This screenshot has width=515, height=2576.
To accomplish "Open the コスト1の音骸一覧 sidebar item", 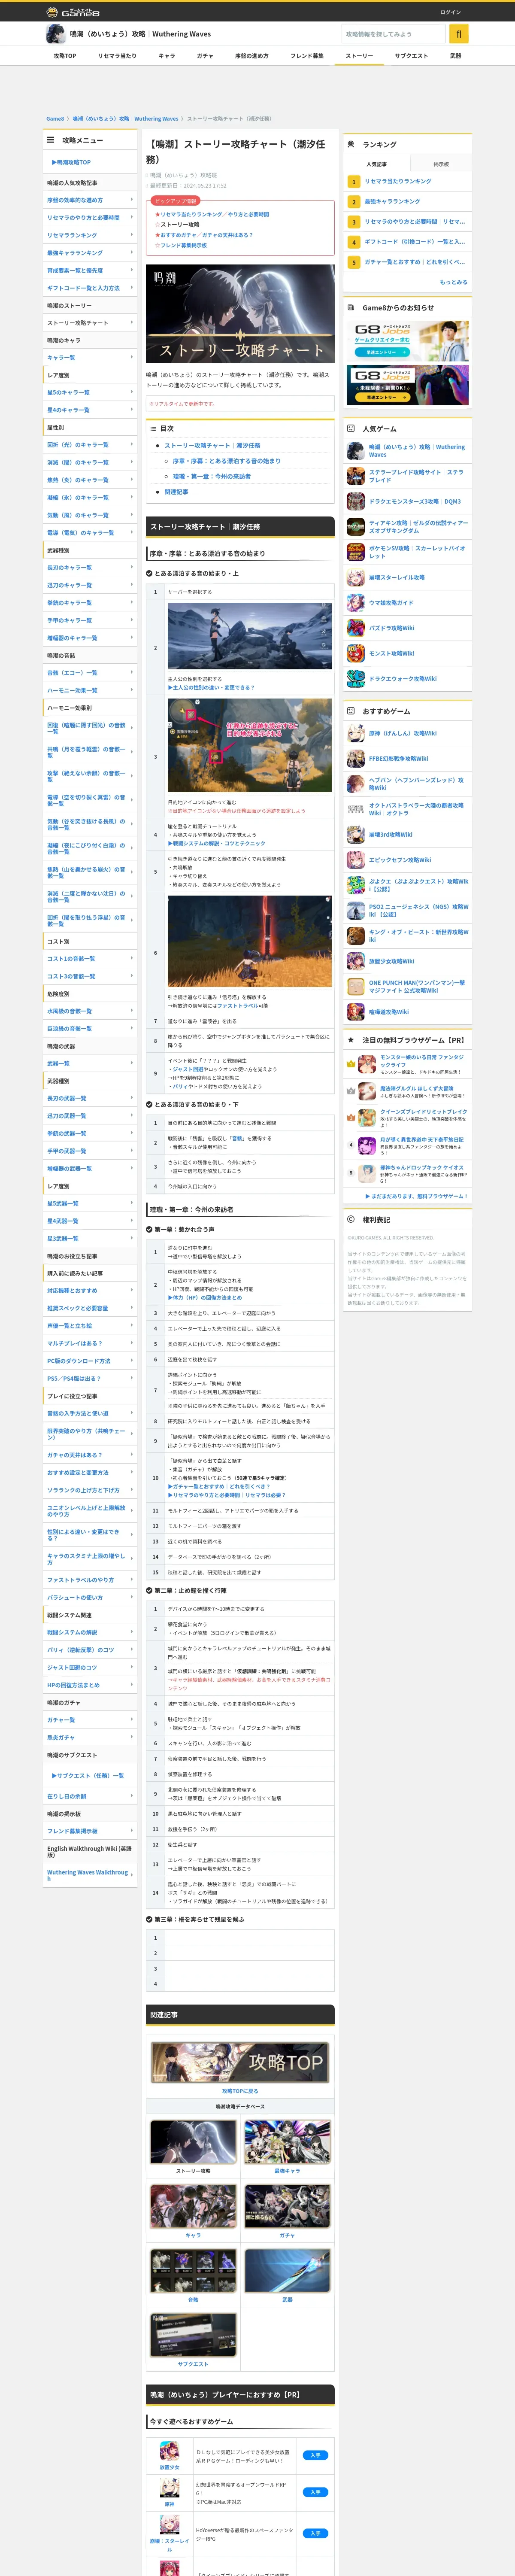I will click(90, 959).
